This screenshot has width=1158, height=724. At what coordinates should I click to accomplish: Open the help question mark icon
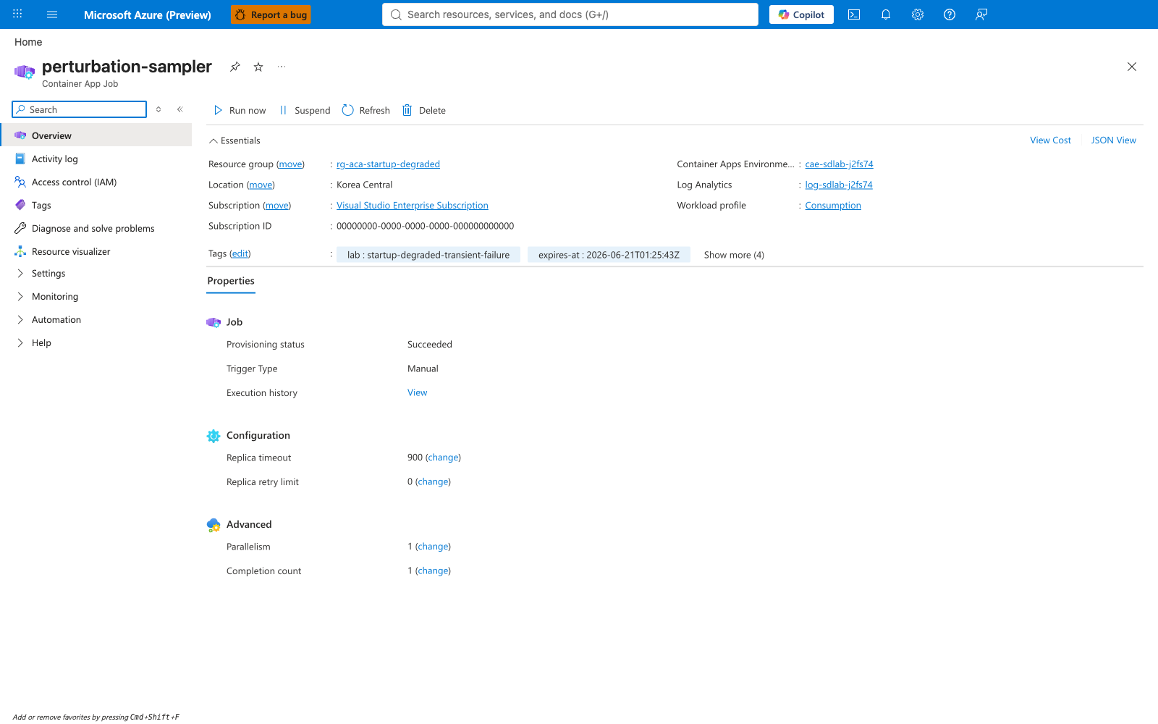tap(950, 14)
